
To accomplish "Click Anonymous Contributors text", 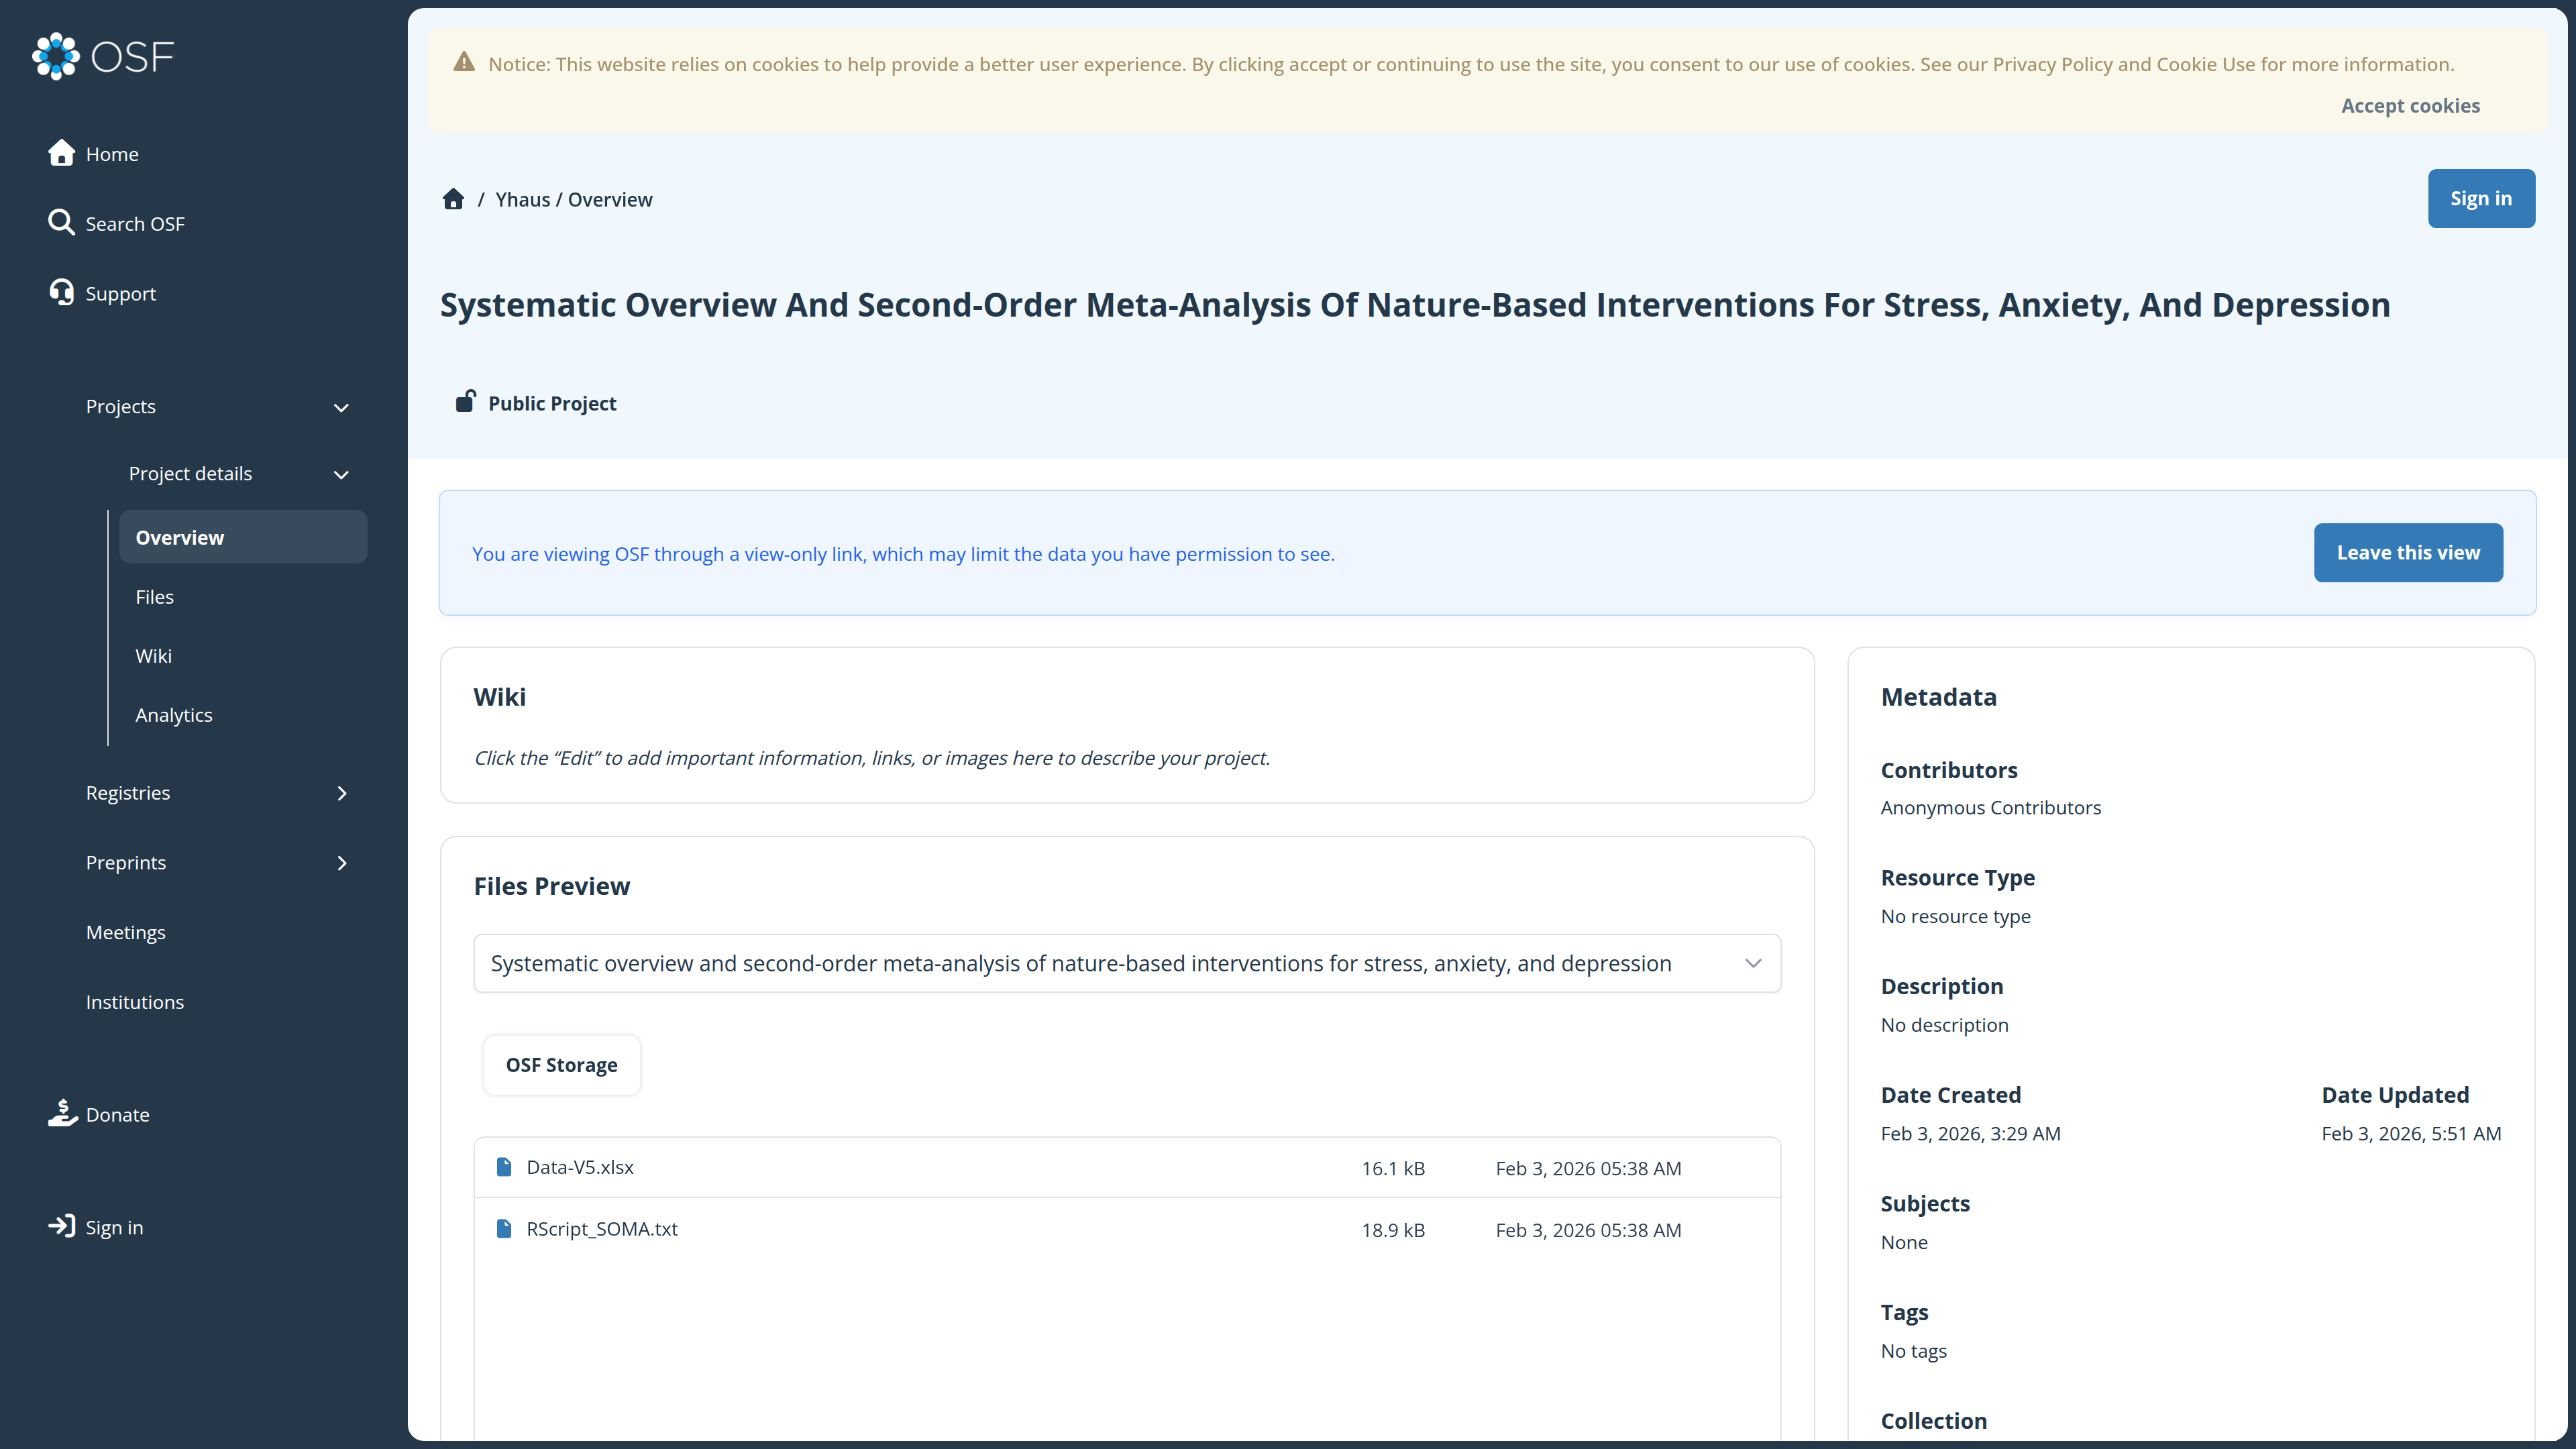I will point(1991,807).
